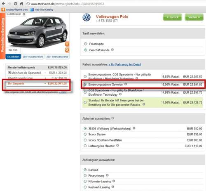This screenshot has height=191, width=206.
Task: Open the Web Slice-Katalog bookmark
Action: (x=42, y=9)
